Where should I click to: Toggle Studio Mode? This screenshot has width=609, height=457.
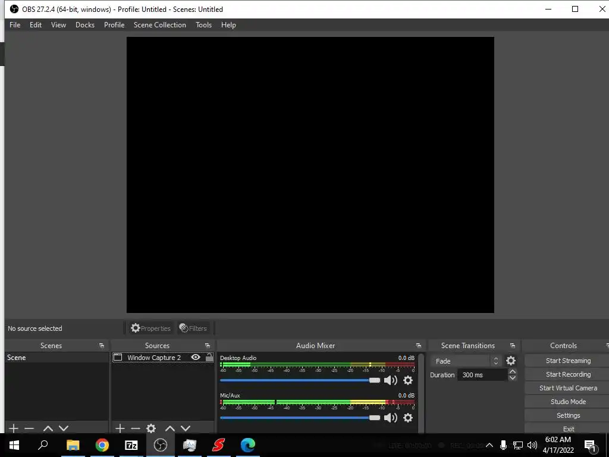(x=568, y=402)
